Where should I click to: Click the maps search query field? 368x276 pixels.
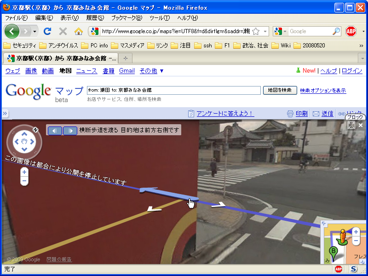(174, 90)
